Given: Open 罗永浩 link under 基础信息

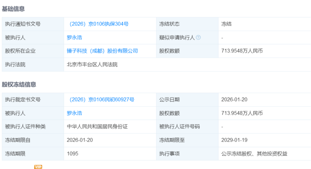Looking at the screenshot, I should tap(74, 38).
